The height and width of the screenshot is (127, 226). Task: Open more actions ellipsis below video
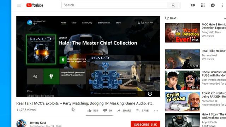[156, 111]
